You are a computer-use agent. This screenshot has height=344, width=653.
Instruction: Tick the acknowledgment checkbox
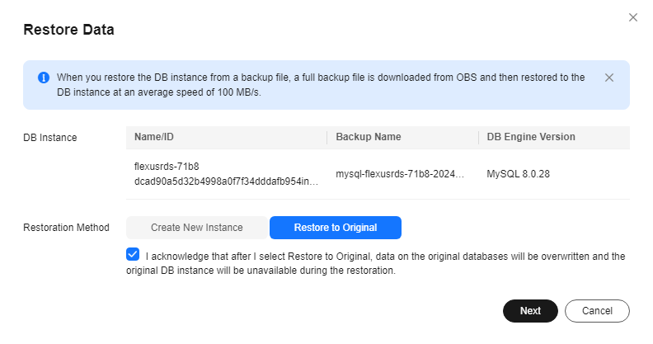(x=133, y=254)
